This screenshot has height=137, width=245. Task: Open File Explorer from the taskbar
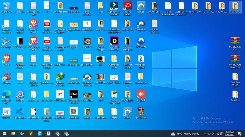[13, 134]
